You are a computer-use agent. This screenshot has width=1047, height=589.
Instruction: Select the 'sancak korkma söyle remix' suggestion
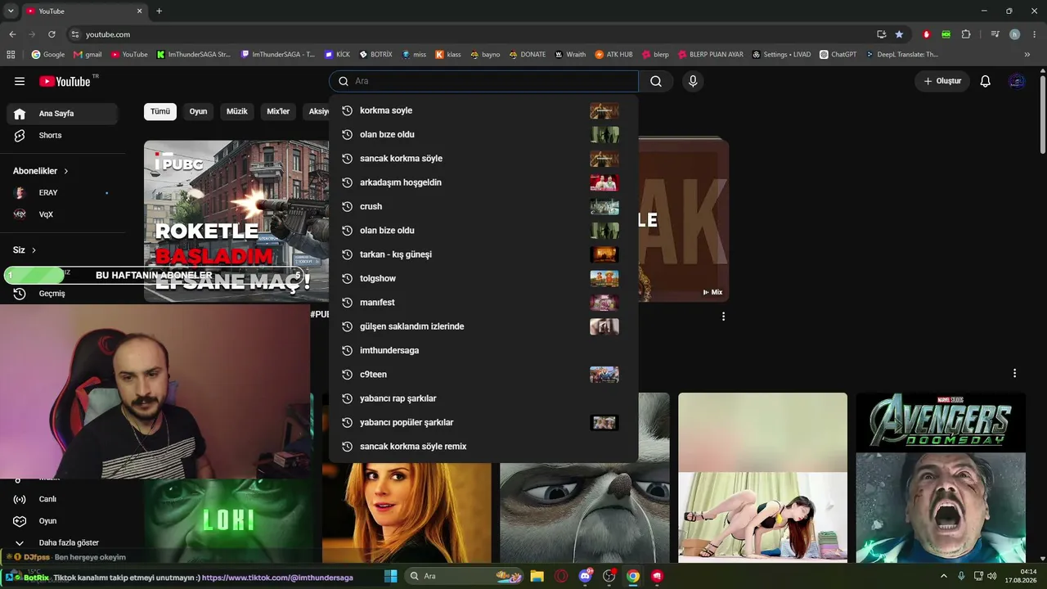(483, 447)
